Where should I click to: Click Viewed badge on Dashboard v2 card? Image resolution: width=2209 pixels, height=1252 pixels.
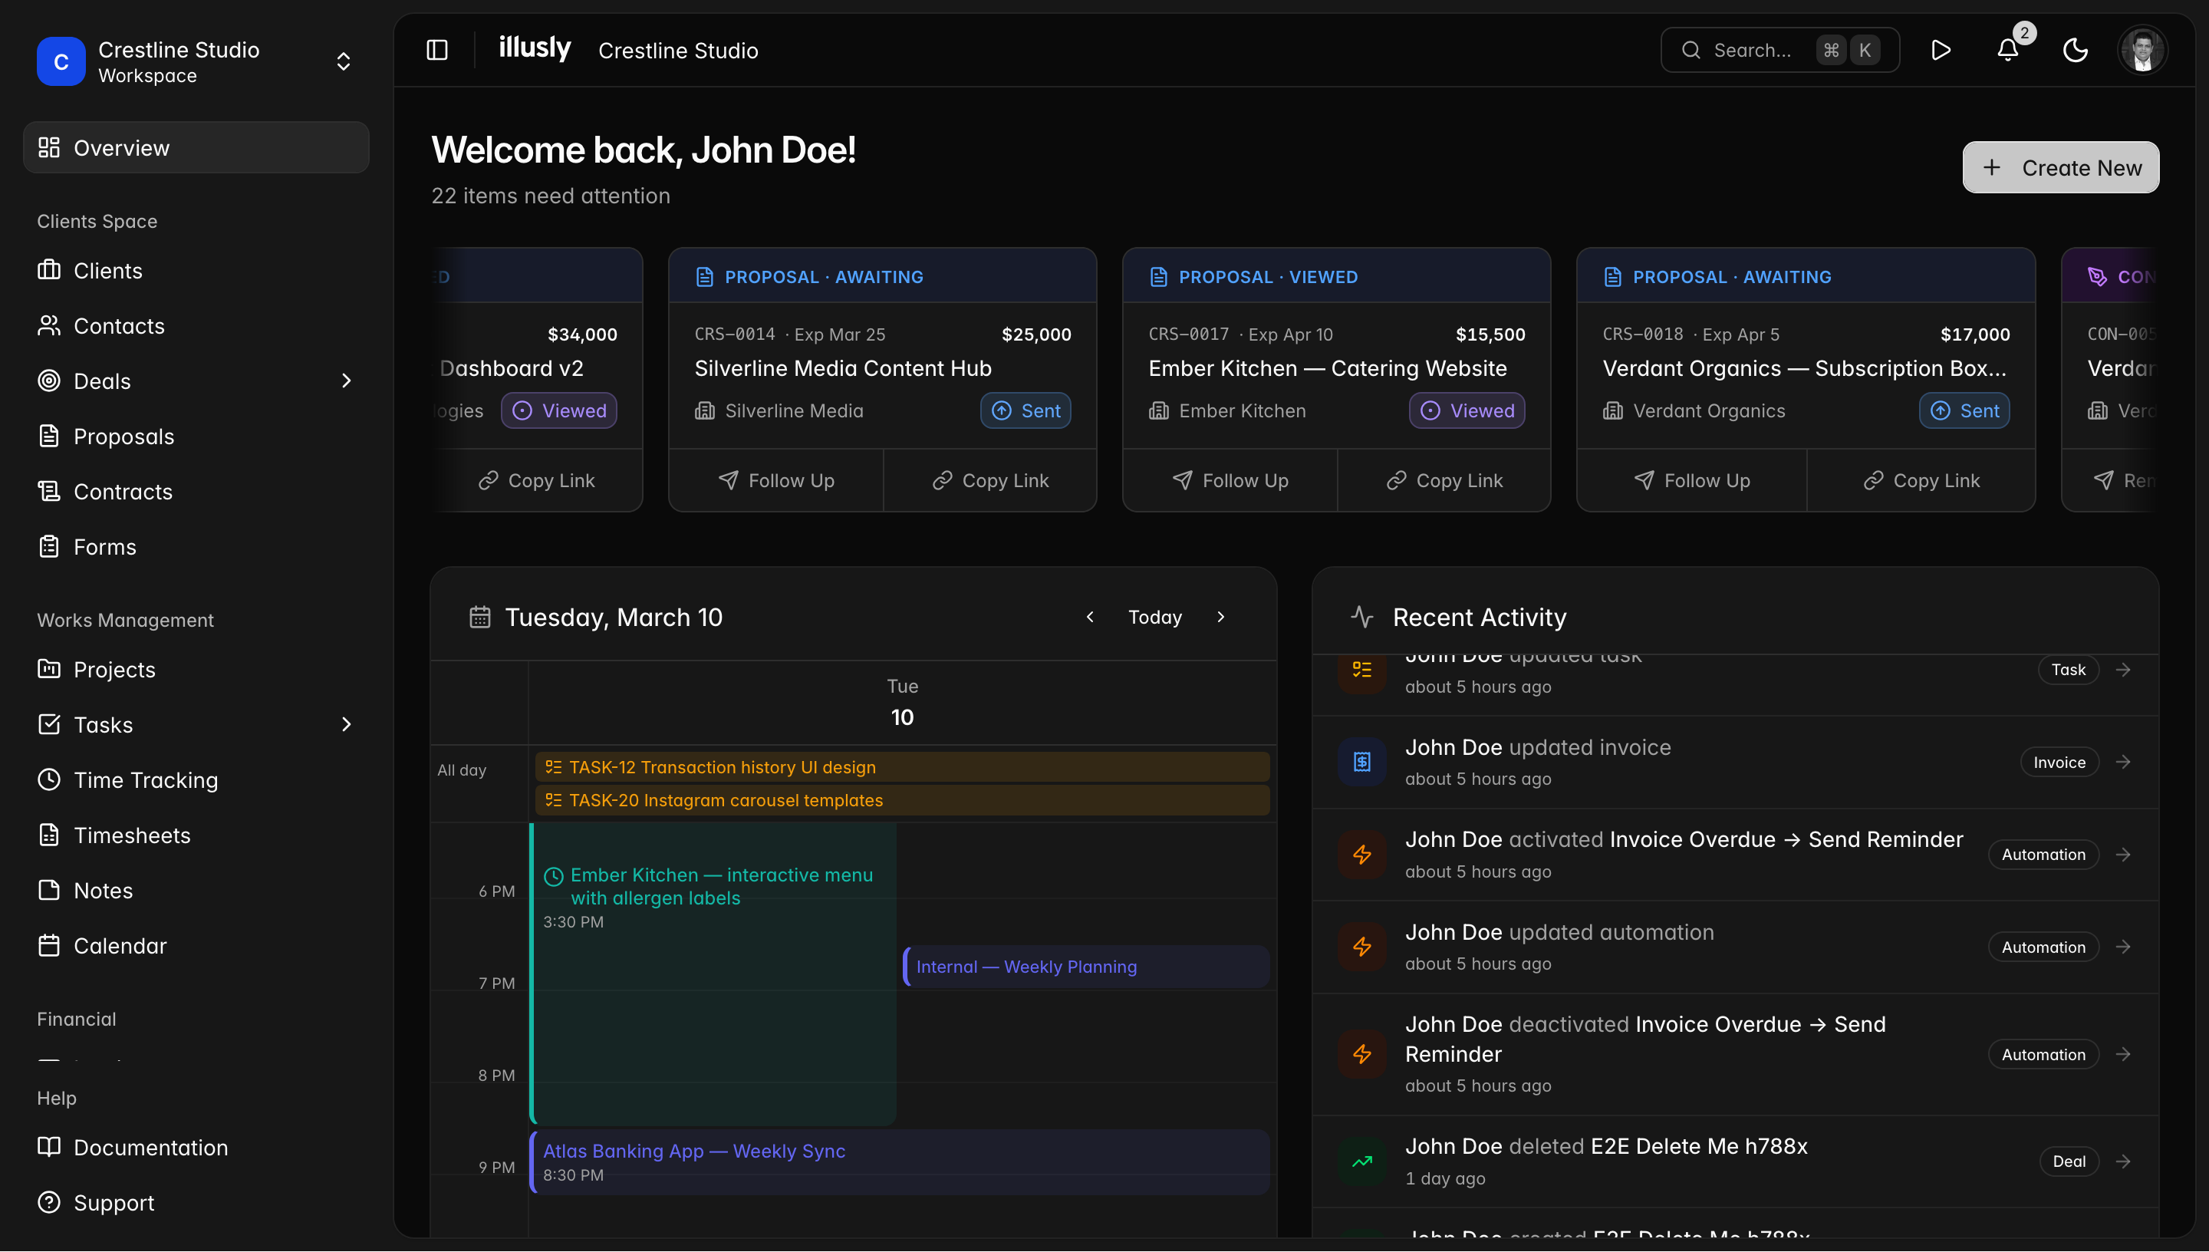pos(558,410)
